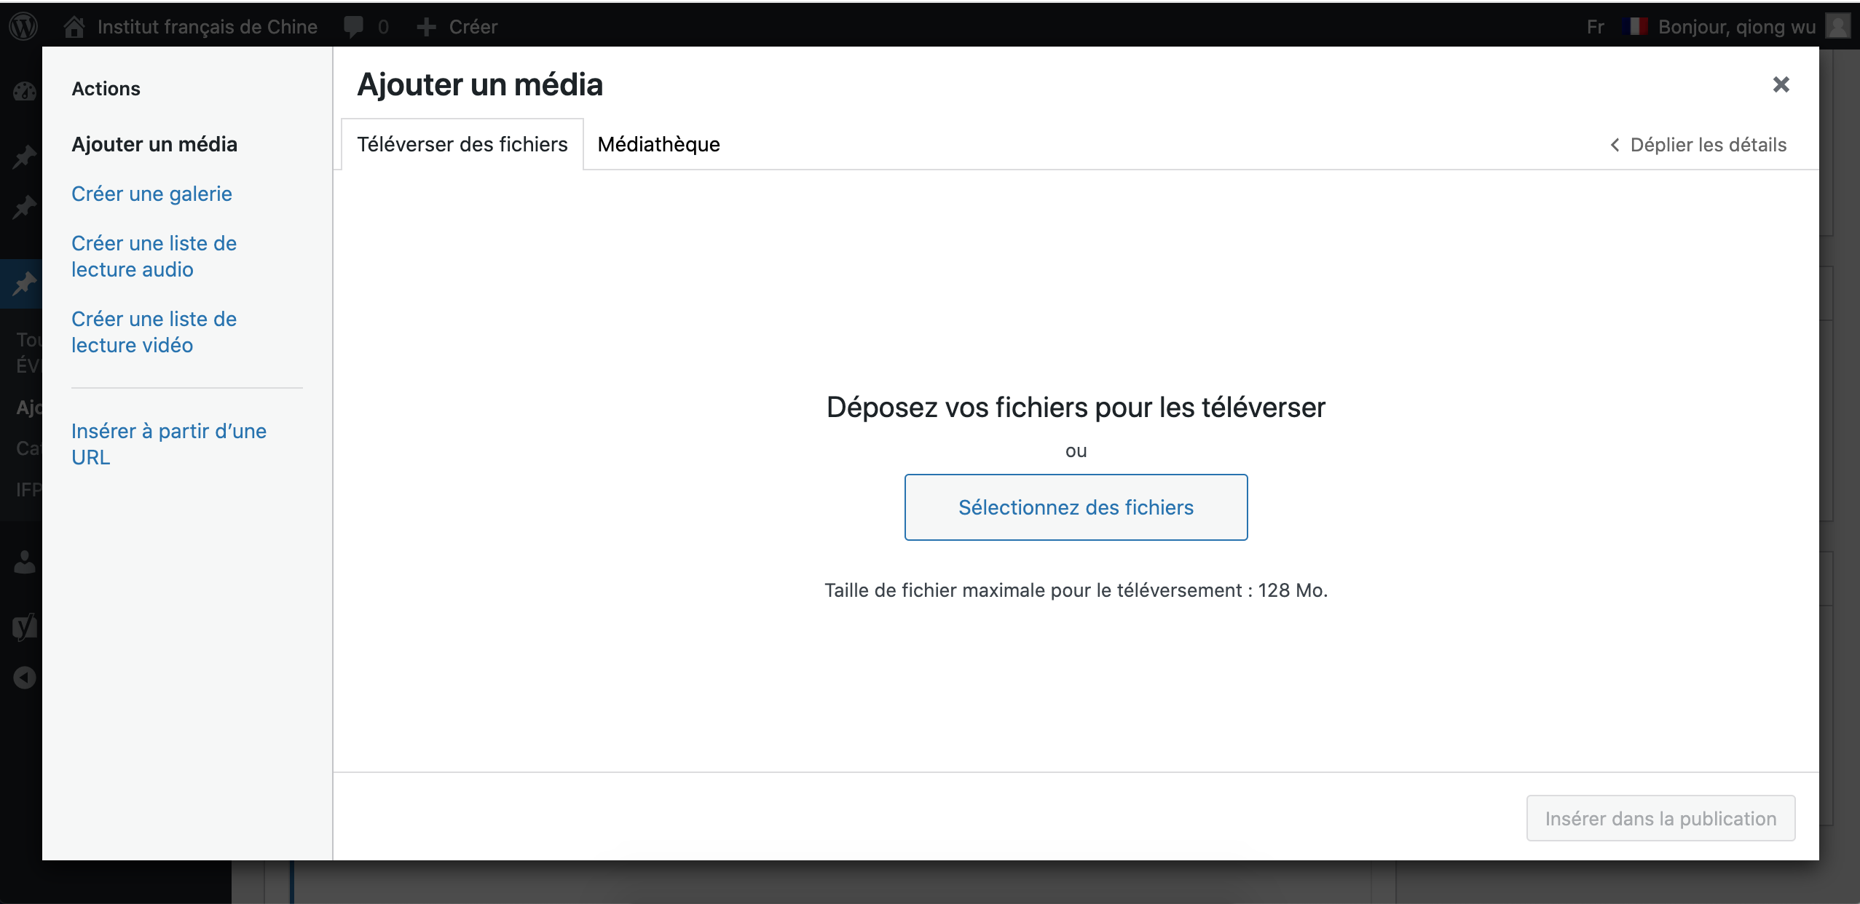The height and width of the screenshot is (904, 1860).
Task: Open the Dashboard palette icon in sidebar
Action: pyautogui.click(x=25, y=91)
